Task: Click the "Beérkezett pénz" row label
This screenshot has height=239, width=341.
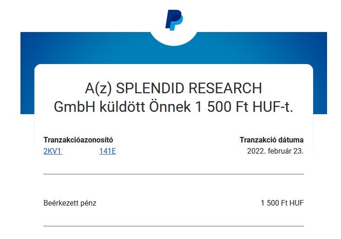Action: pyautogui.click(x=70, y=203)
